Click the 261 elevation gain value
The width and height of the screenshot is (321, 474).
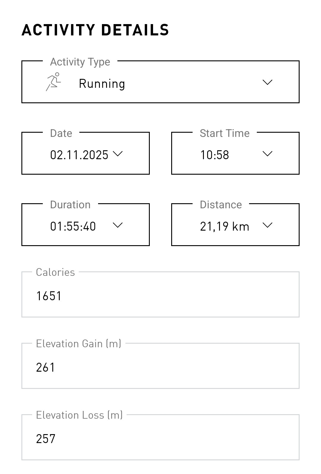45,367
